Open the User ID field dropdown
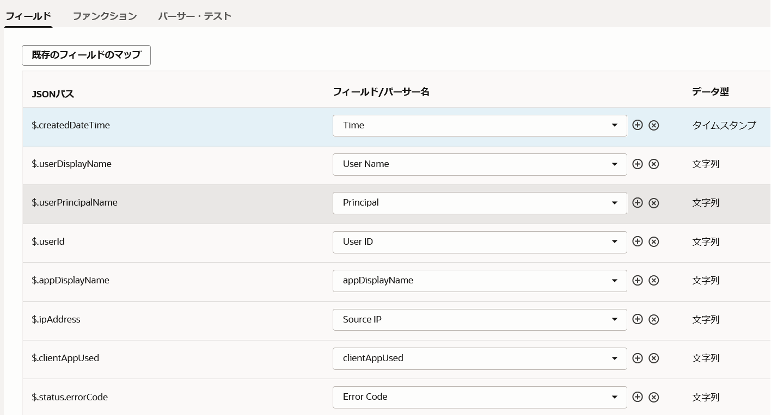The height and width of the screenshot is (415, 771). click(x=480, y=241)
